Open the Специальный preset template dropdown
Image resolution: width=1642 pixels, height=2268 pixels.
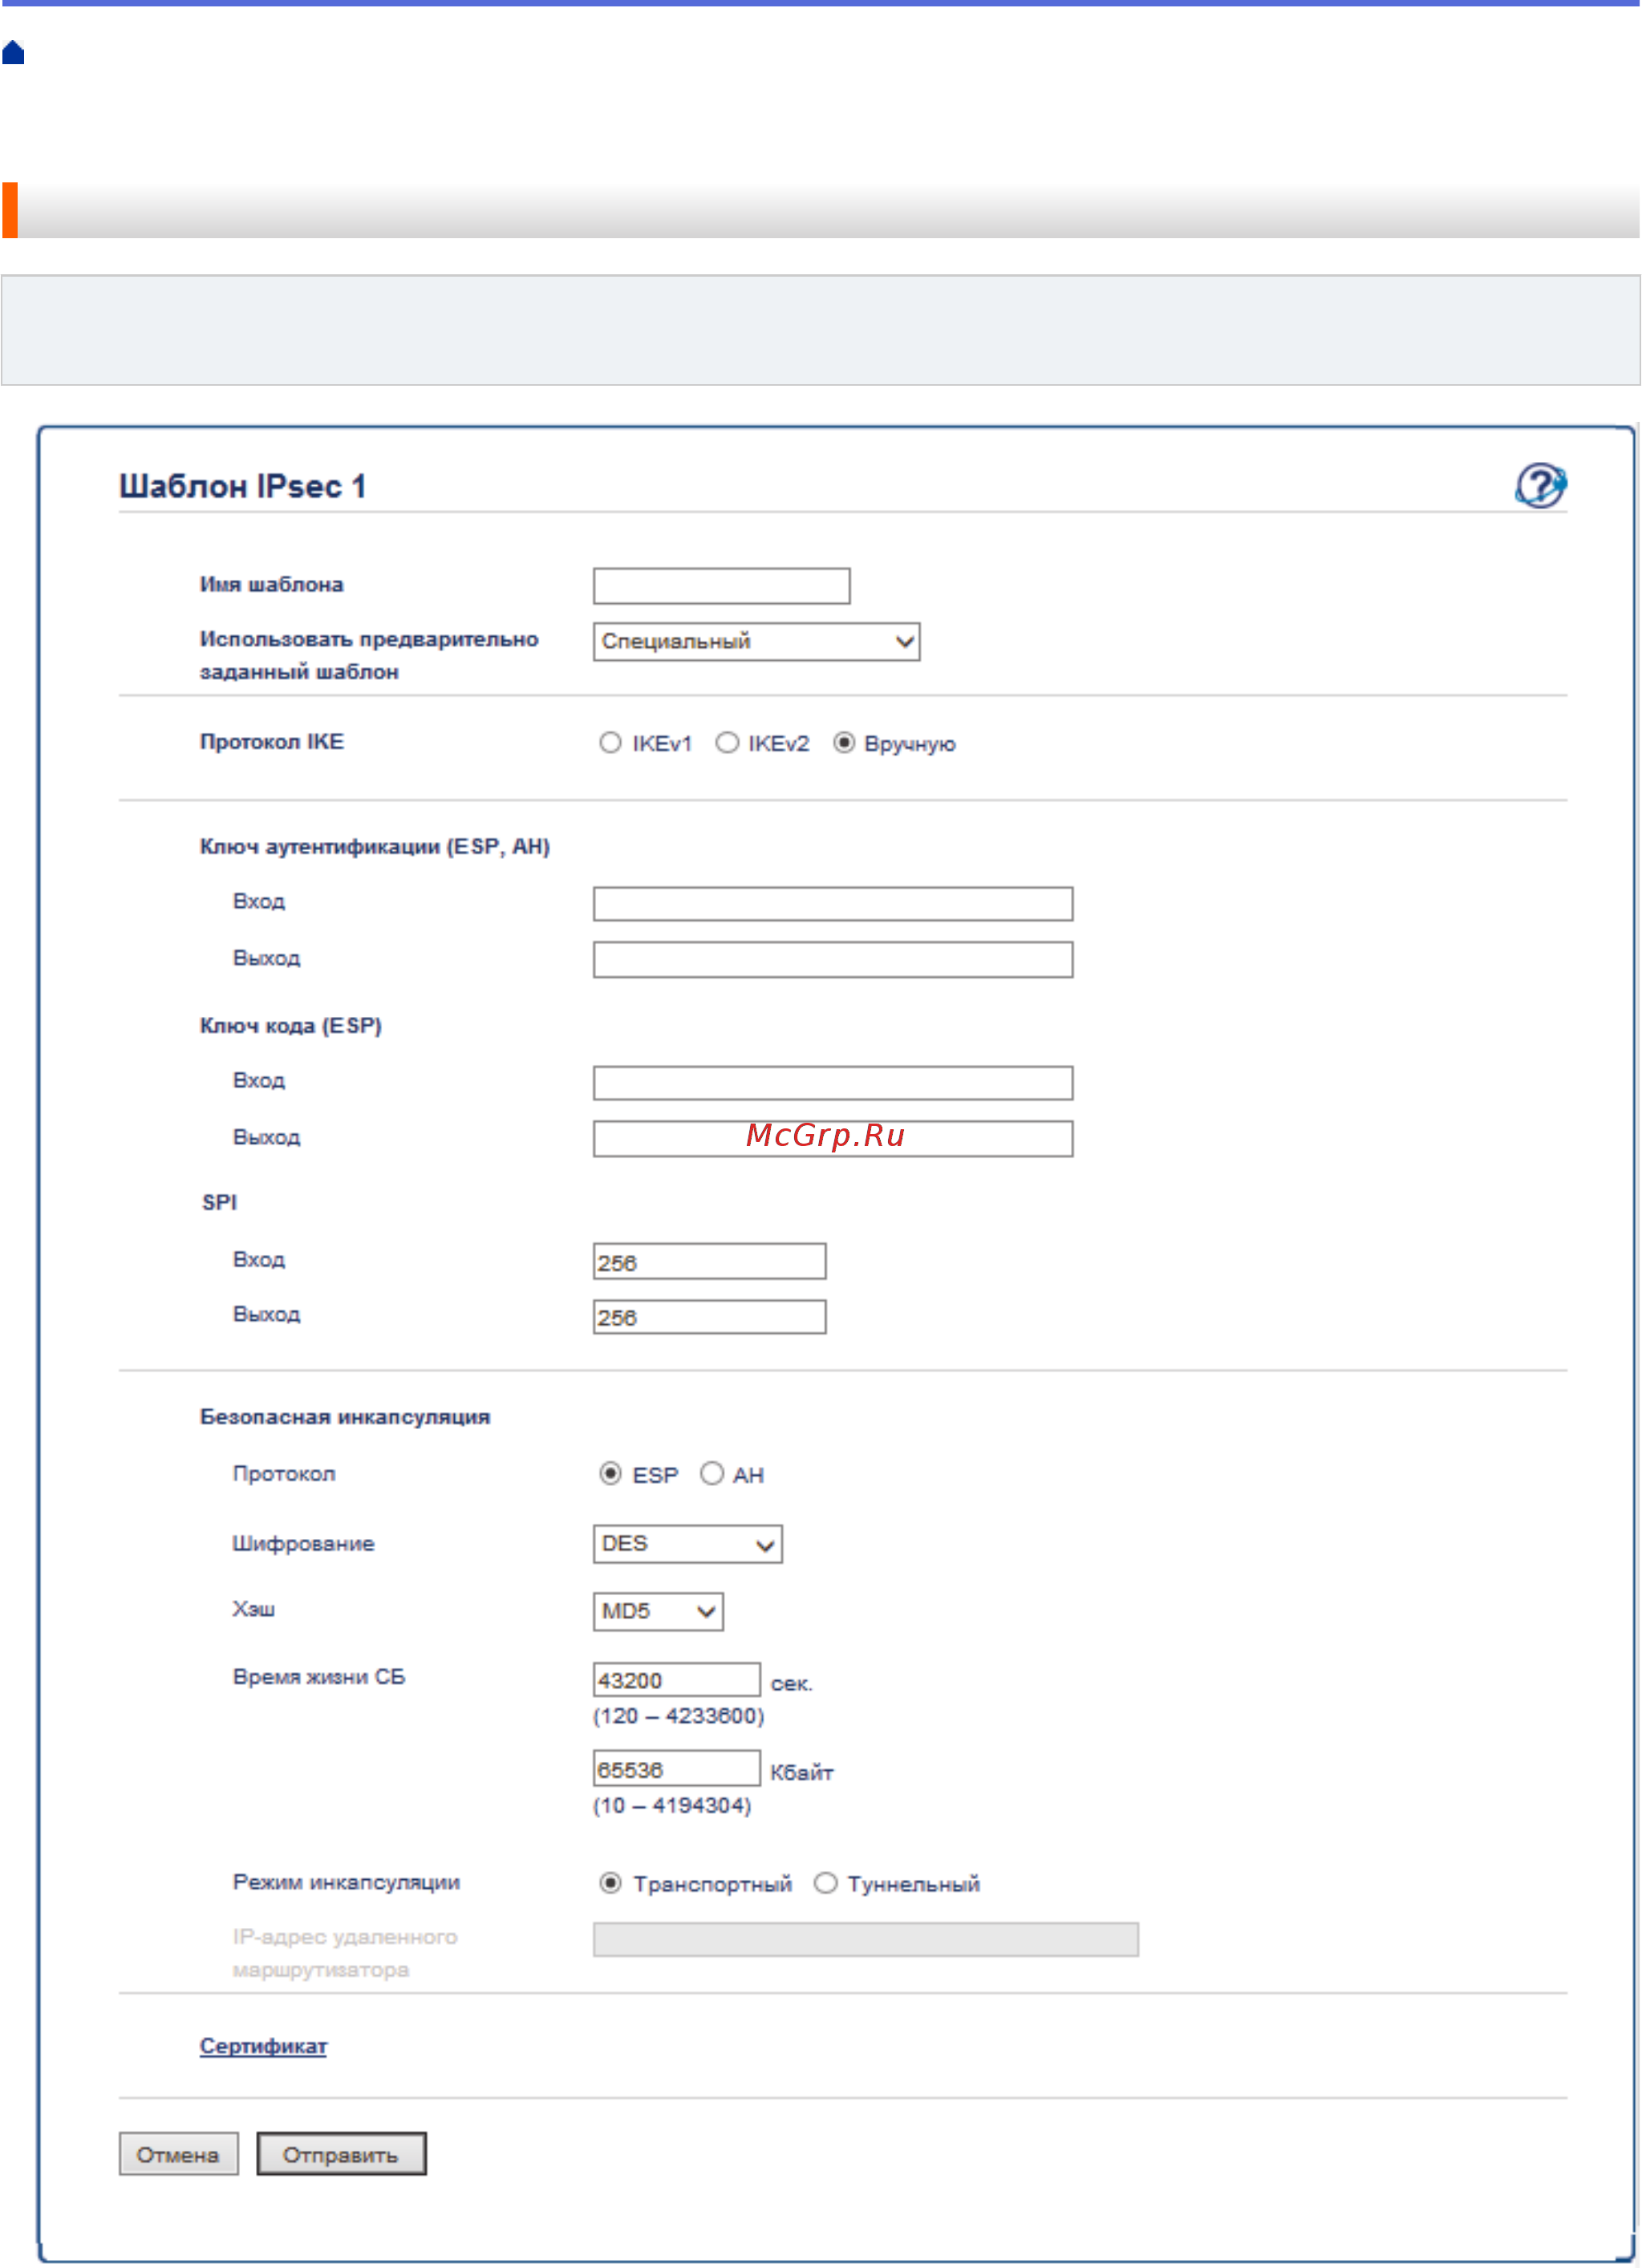click(x=756, y=642)
